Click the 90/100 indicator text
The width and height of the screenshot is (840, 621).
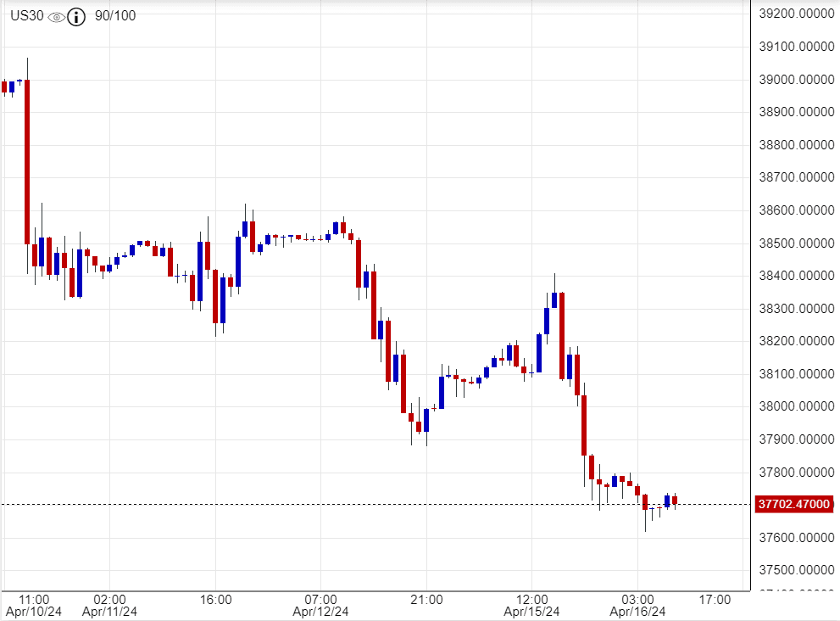115,16
